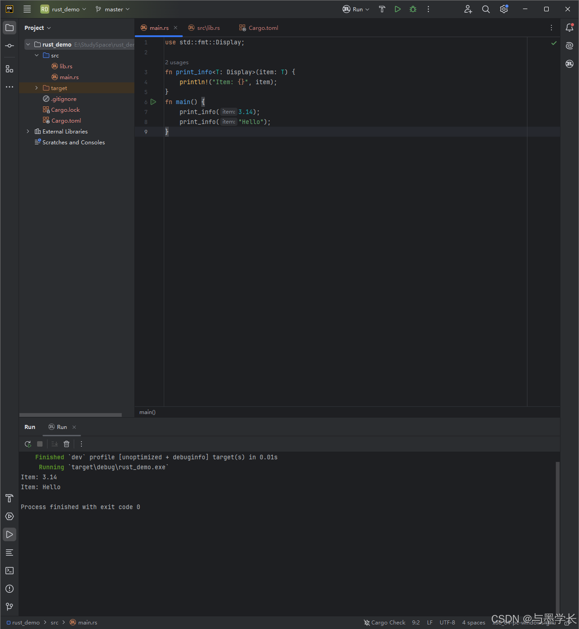Screen dimensions: 579x629
Task: Open Search Everywhere magnifier
Action: pos(486,9)
